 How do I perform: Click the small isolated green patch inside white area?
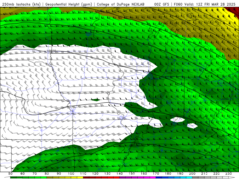pyautogui.click(x=95, y=100)
